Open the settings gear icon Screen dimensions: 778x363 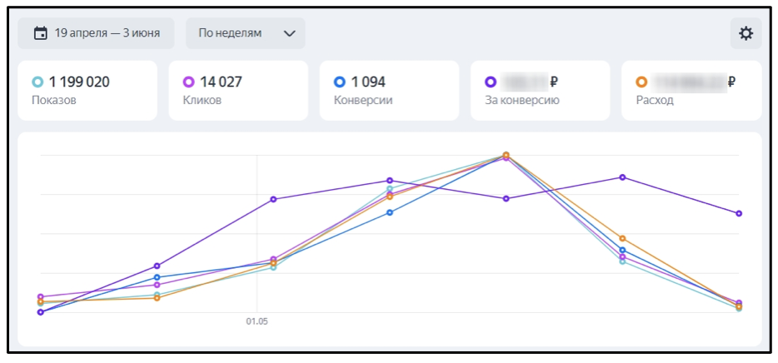click(x=746, y=34)
